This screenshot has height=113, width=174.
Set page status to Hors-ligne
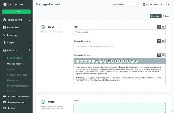point(156,16)
